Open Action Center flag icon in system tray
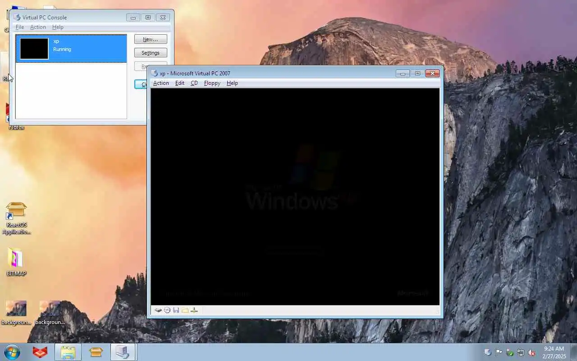 pyautogui.click(x=499, y=352)
